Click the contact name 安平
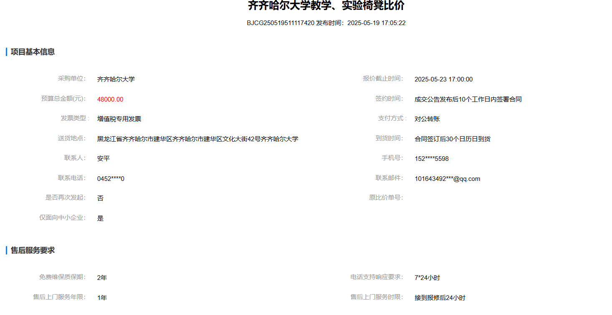The image size is (612, 315). tap(104, 159)
